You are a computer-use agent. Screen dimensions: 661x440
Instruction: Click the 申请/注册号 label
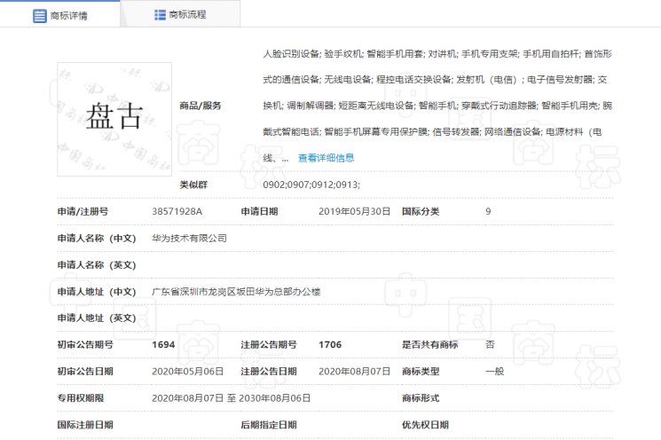83,211
